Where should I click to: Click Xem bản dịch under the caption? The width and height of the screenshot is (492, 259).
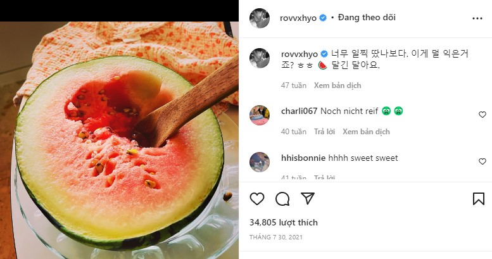(338, 85)
